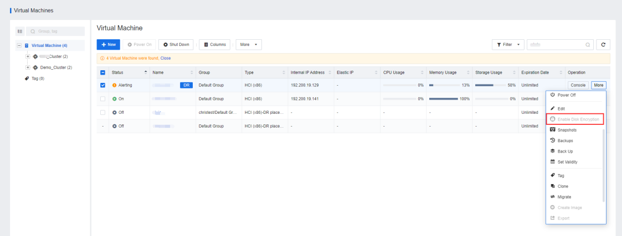Screen dimensions: 622x236
Task: Click the DR badge on first VM
Action: click(187, 85)
